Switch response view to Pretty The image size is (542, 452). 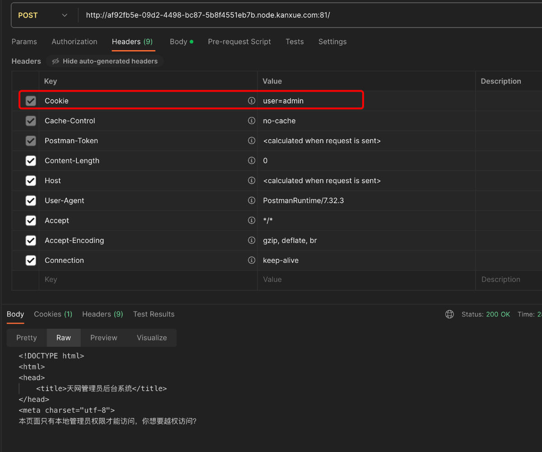tap(27, 338)
